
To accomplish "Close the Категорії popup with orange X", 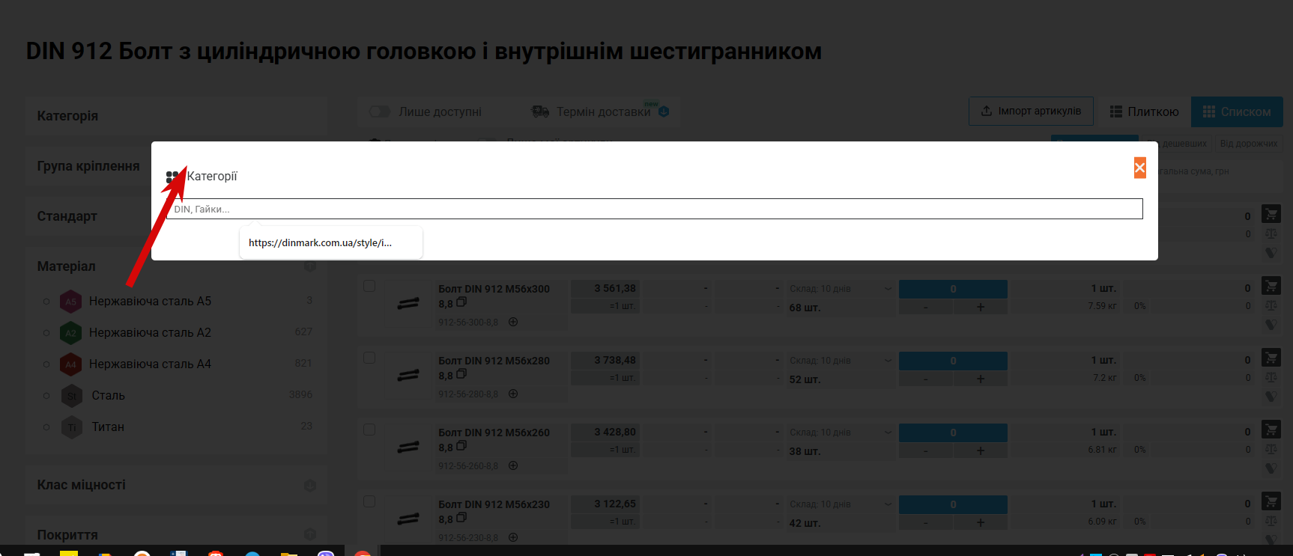I will pyautogui.click(x=1139, y=168).
